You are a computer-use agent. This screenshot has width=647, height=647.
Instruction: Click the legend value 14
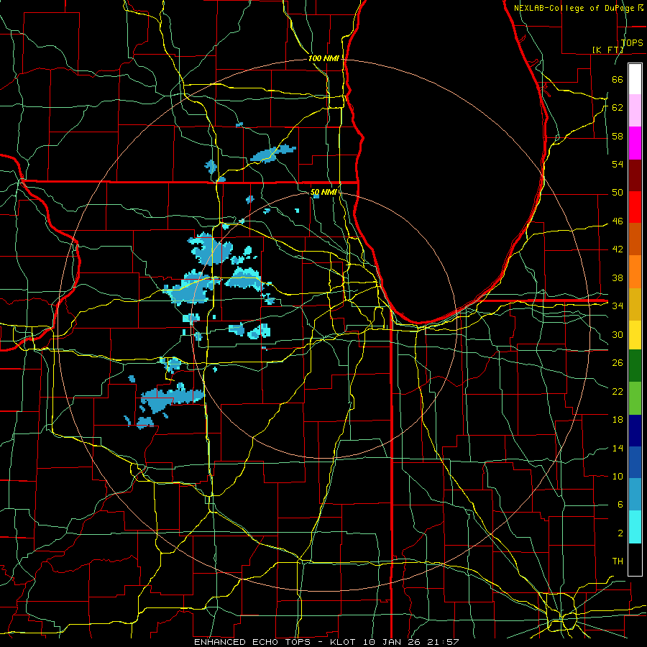click(x=618, y=448)
